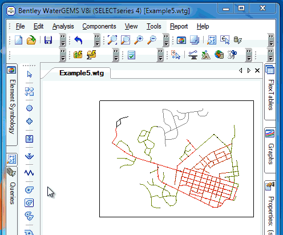This screenshot has width=283, height=235.
Task: Open the FlexTables side panel
Action: pos(270,92)
